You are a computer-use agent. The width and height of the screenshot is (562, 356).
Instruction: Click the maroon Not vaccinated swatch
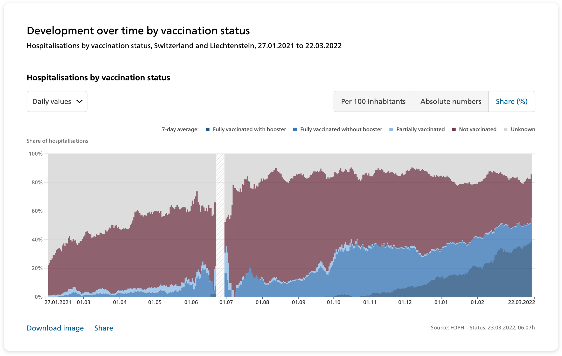(454, 129)
